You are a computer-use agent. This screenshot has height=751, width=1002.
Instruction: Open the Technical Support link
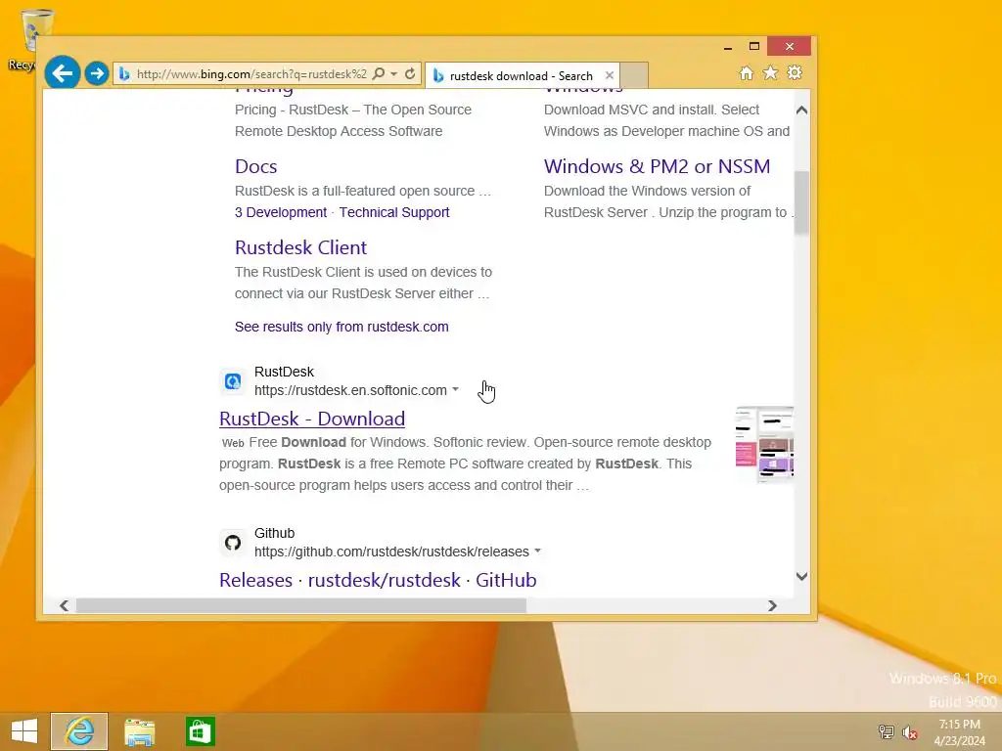pyautogui.click(x=394, y=212)
